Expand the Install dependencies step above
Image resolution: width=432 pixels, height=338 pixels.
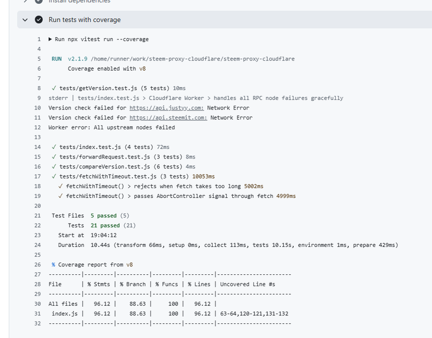pos(25,1)
